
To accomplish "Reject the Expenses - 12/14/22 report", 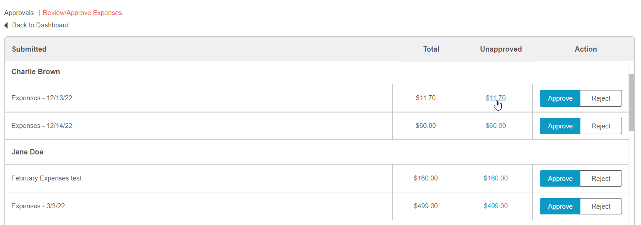I will click(601, 126).
